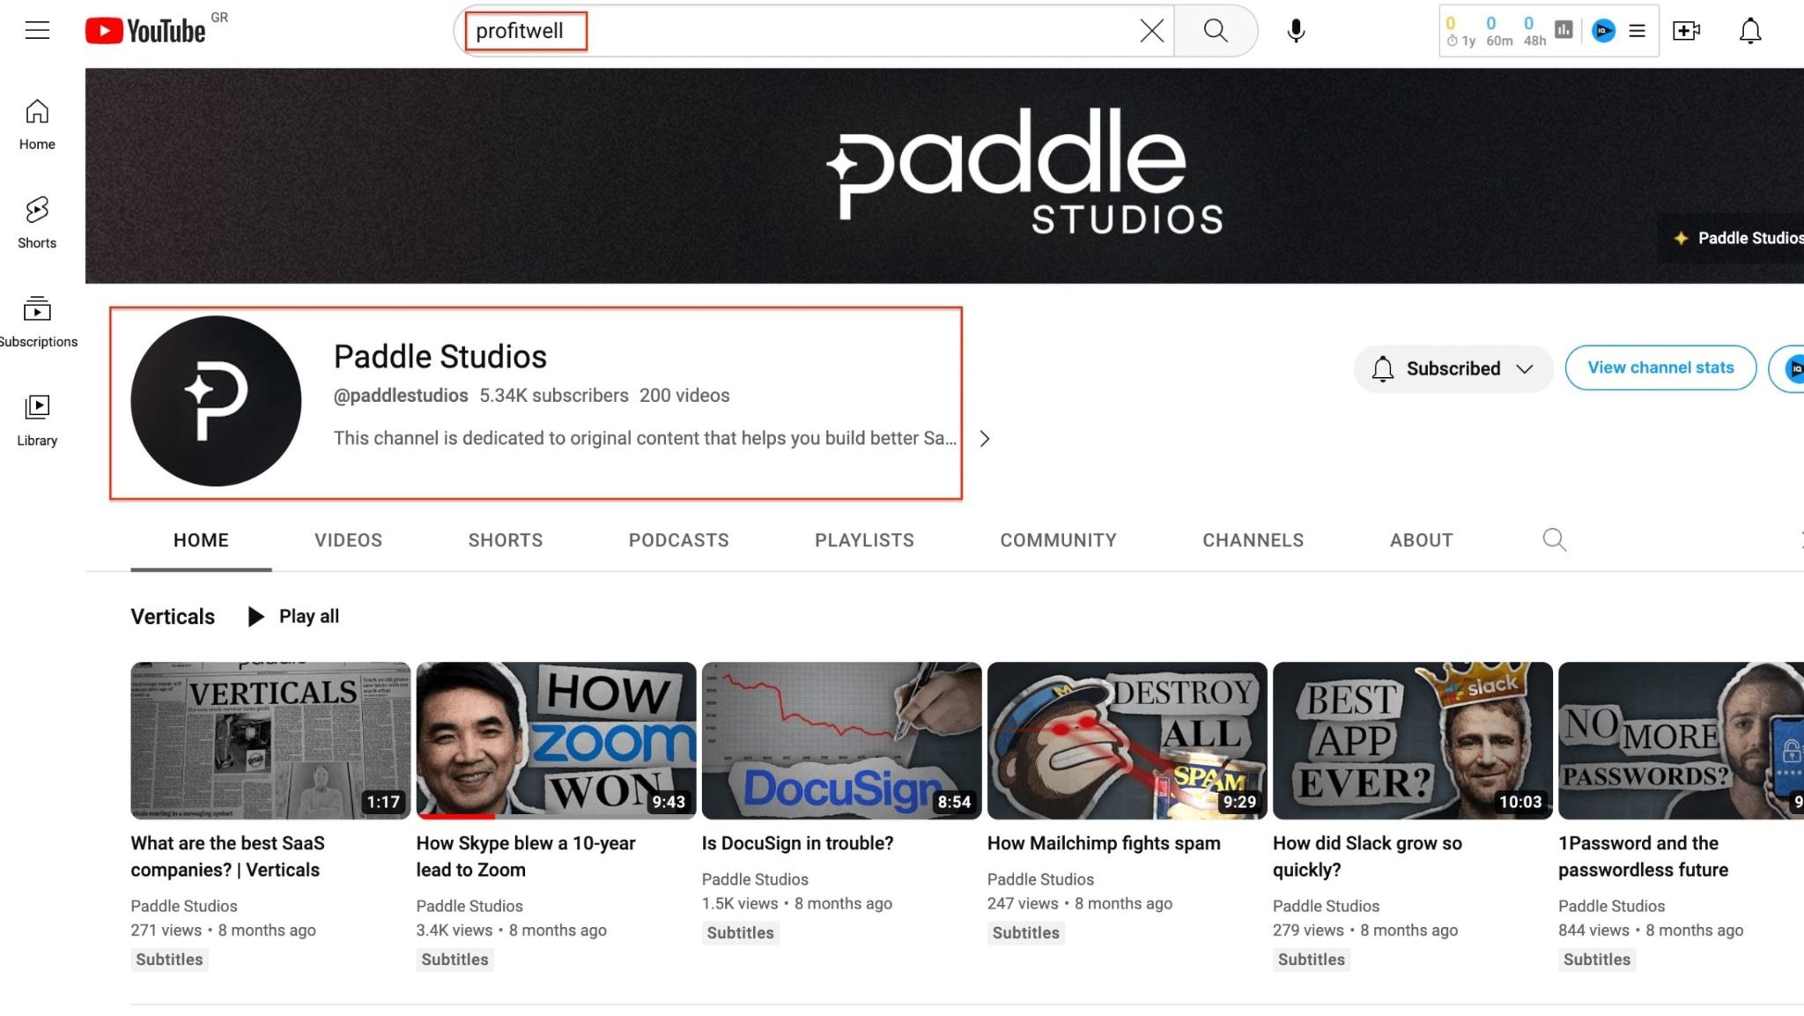Click '3.4K views • 8 months ago' text
Screen dimensions: 1804x1016
[511, 931]
